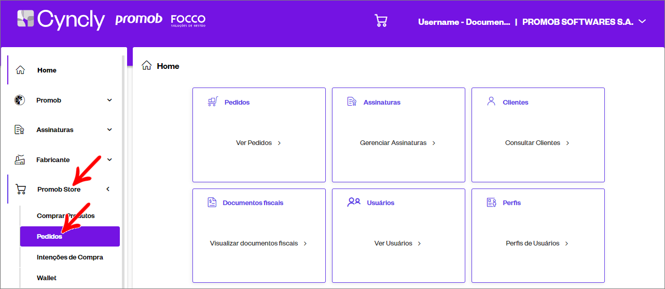The width and height of the screenshot is (665, 289).
Task: Click the Promob sidebar icon
Action: (19, 100)
